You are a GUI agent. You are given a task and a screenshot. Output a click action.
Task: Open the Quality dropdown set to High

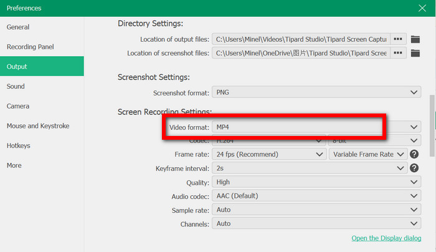316,182
